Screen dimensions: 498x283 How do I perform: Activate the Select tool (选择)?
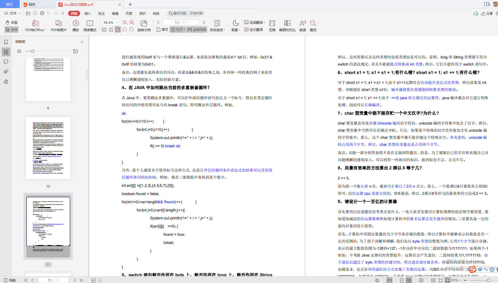click(12, 30)
